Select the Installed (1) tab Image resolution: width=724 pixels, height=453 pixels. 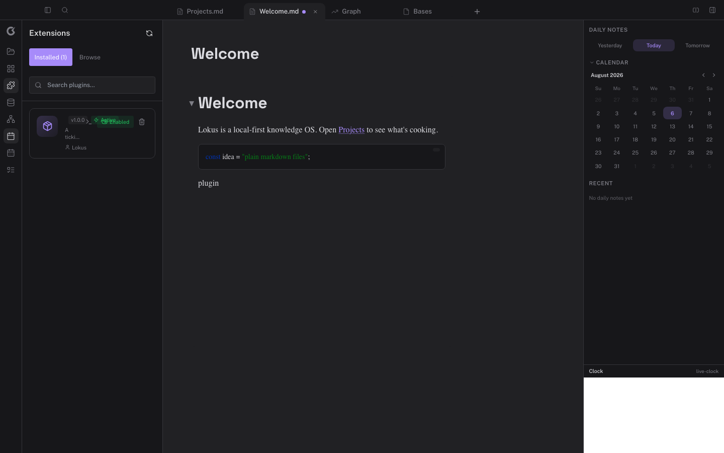[51, 57]
